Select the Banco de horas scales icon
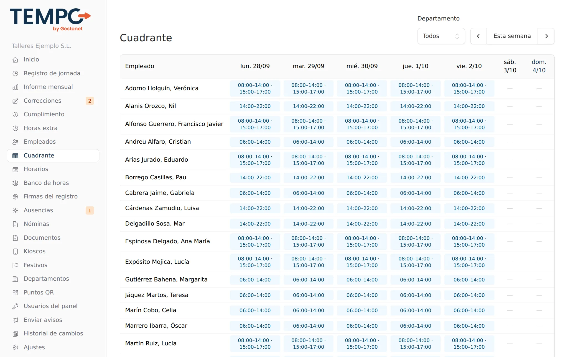 16,183
